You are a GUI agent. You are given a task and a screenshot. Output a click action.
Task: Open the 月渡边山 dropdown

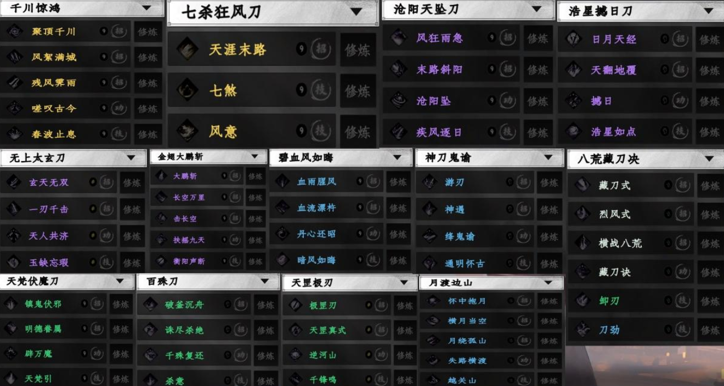548,283
